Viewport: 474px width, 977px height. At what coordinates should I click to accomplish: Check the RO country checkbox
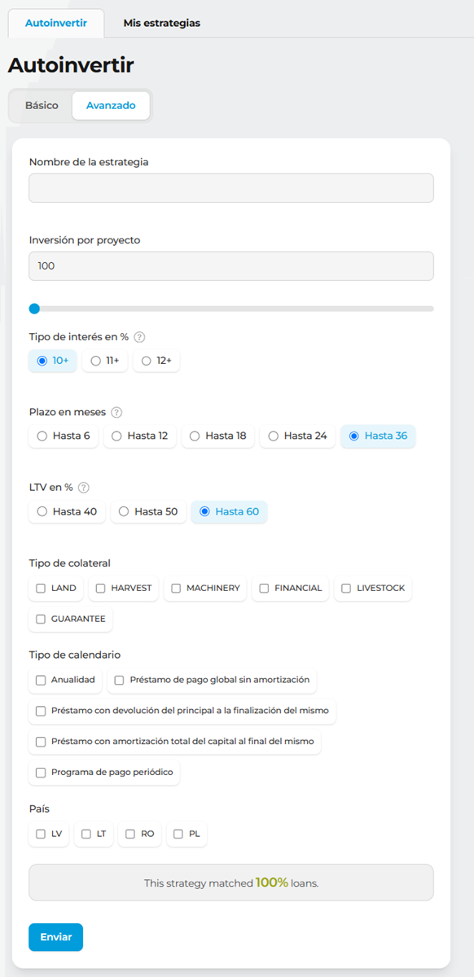pyautogui.click(x=130, y=834)
